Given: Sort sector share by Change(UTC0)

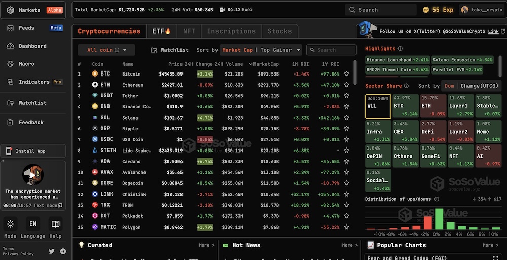Looking at the screenshot, I should coord(480,86).
